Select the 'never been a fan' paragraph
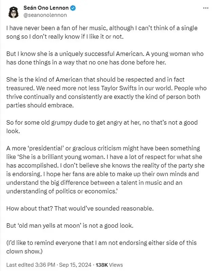Image resolution: width=215 pixels, height=271 pixels. point(102,32)
